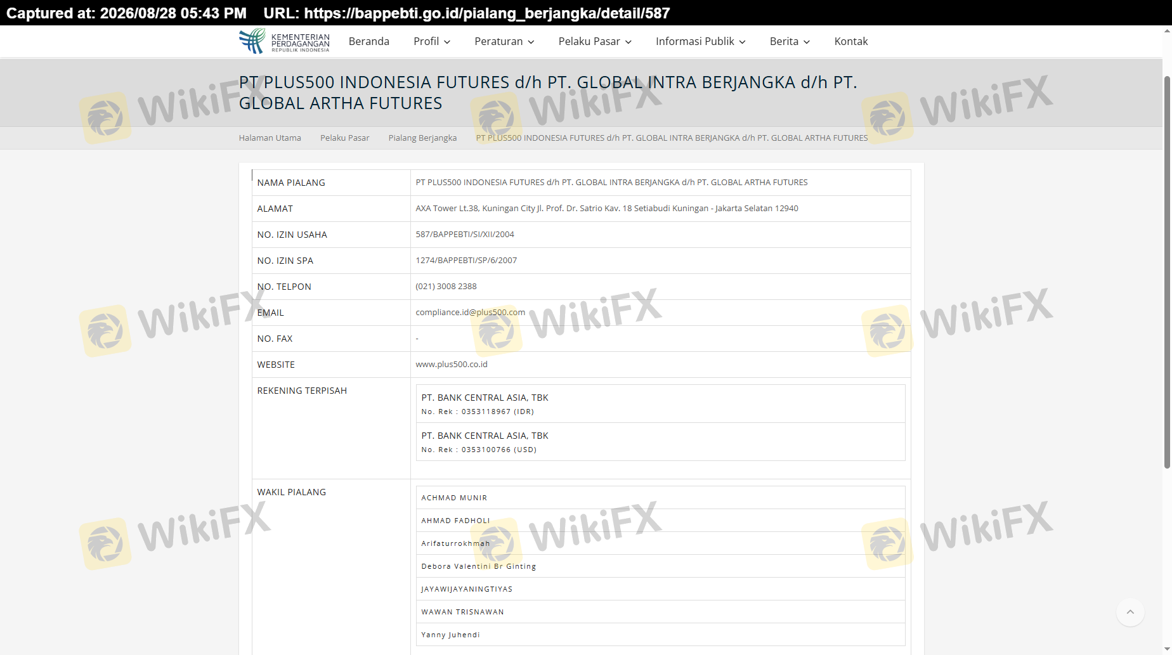Screen dimensions: 1172x655
Task: Select Arifaturrokhmah in broker representatives
Action: click(x=456, y=543)
